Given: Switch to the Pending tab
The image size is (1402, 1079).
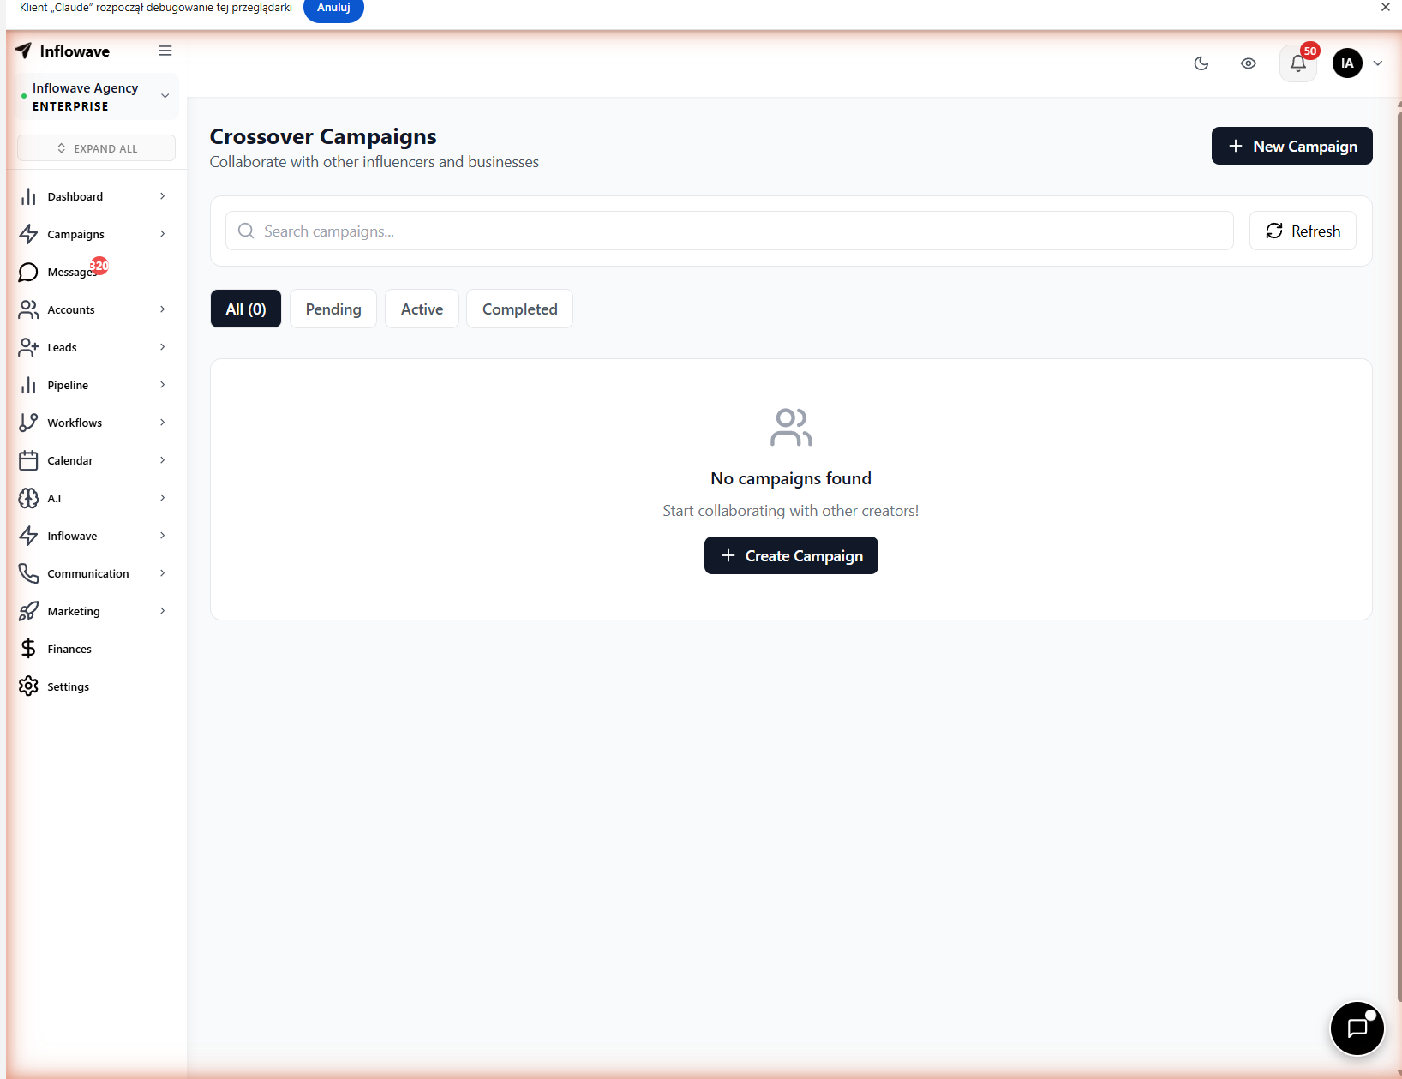Looking at the screenshot, I should [x=333, y=309].
